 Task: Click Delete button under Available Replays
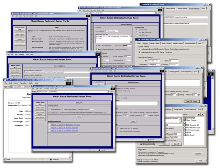click(79, 134)
